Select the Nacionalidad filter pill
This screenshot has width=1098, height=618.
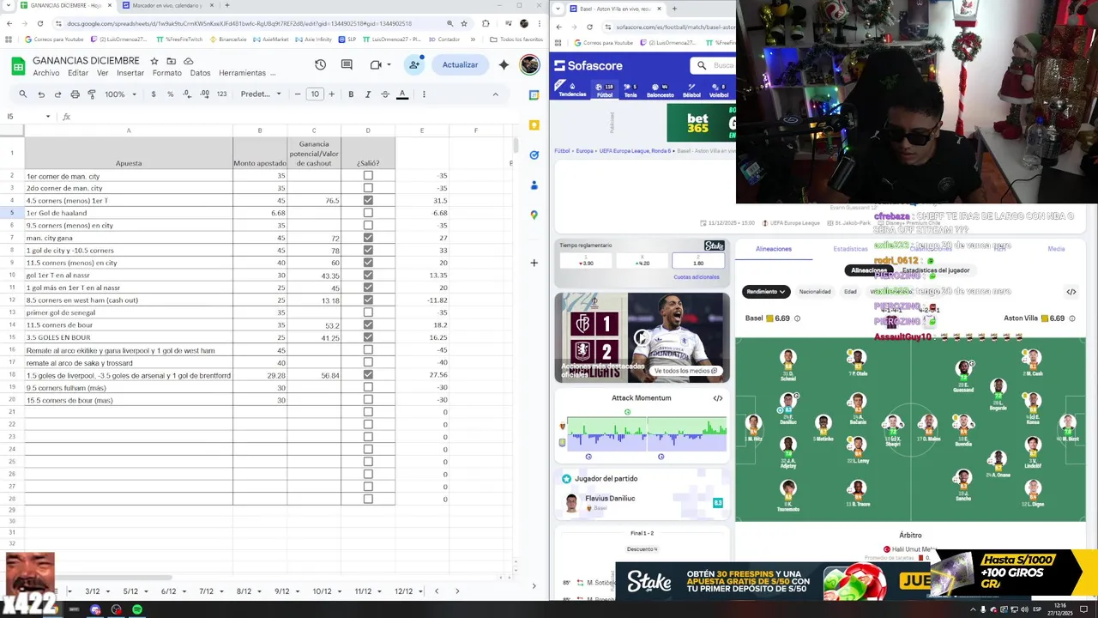pos(815,291)
